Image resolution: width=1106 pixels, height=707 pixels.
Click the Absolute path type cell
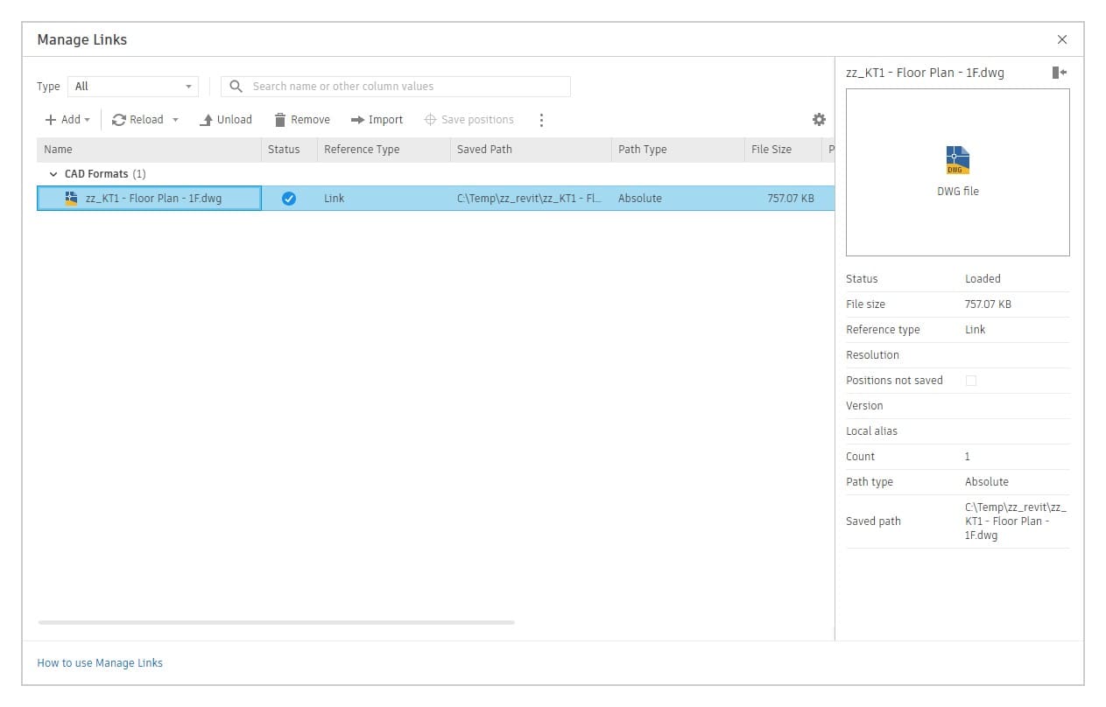click(x=678, y=199)
